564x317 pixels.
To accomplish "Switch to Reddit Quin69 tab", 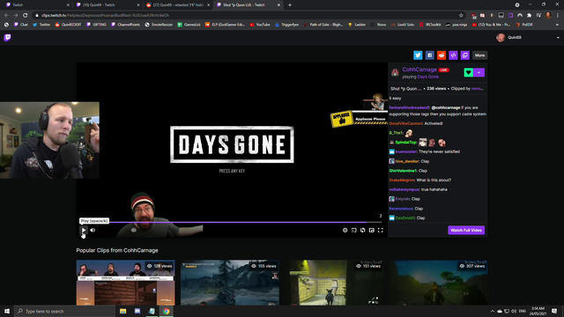I will coord(177,4).
